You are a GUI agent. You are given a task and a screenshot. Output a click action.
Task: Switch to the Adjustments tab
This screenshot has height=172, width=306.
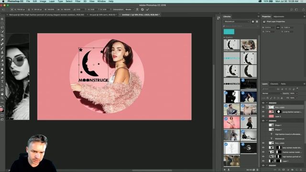click(279, 17)
